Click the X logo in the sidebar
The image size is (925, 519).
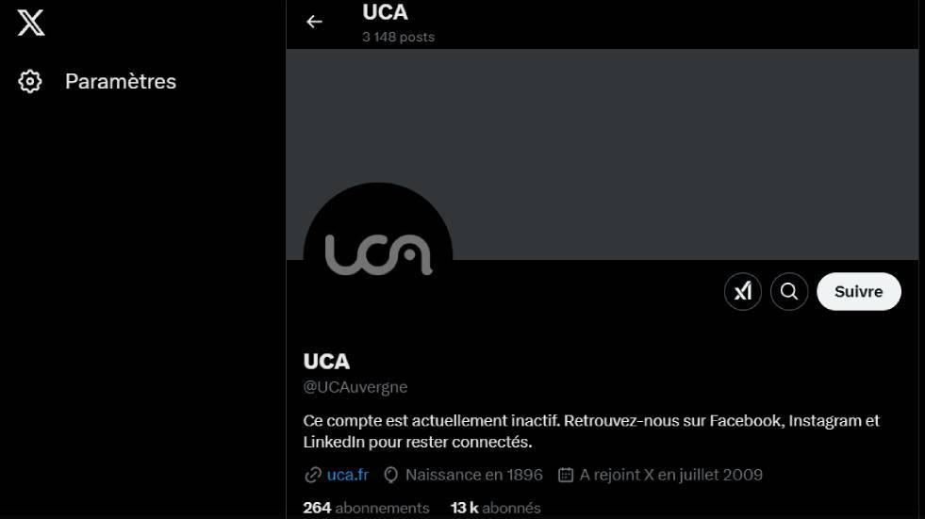(x=31, y=23)
